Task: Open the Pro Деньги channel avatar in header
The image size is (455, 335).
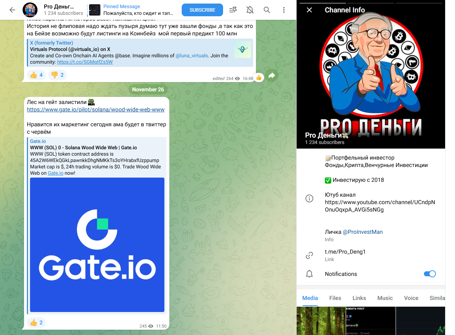Action: [30, 10]
